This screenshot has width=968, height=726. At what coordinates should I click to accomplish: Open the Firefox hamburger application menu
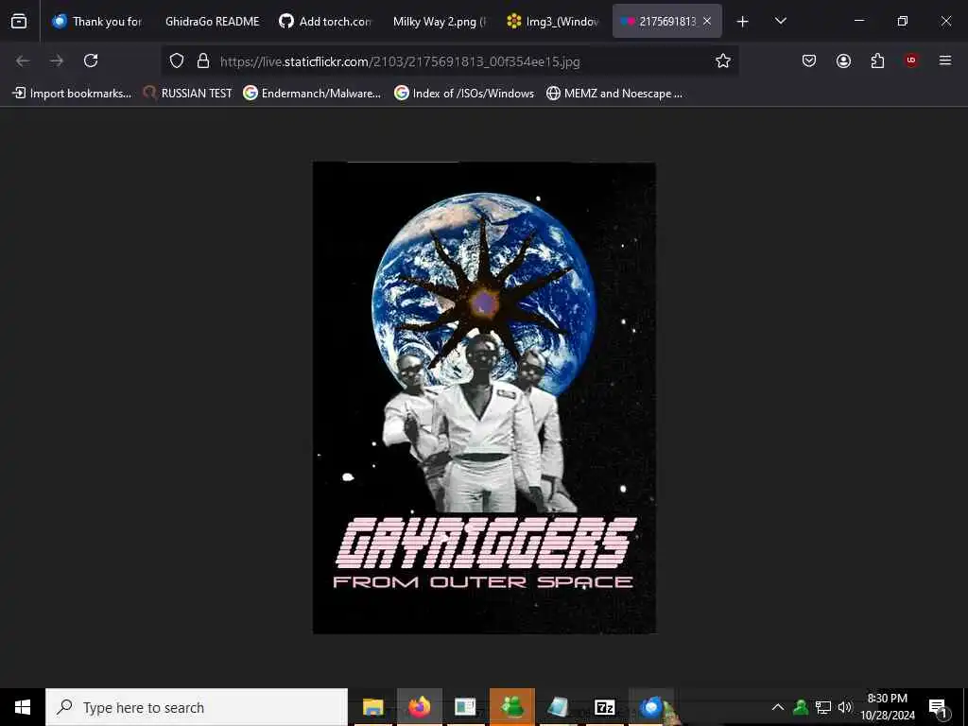(945, 60)
